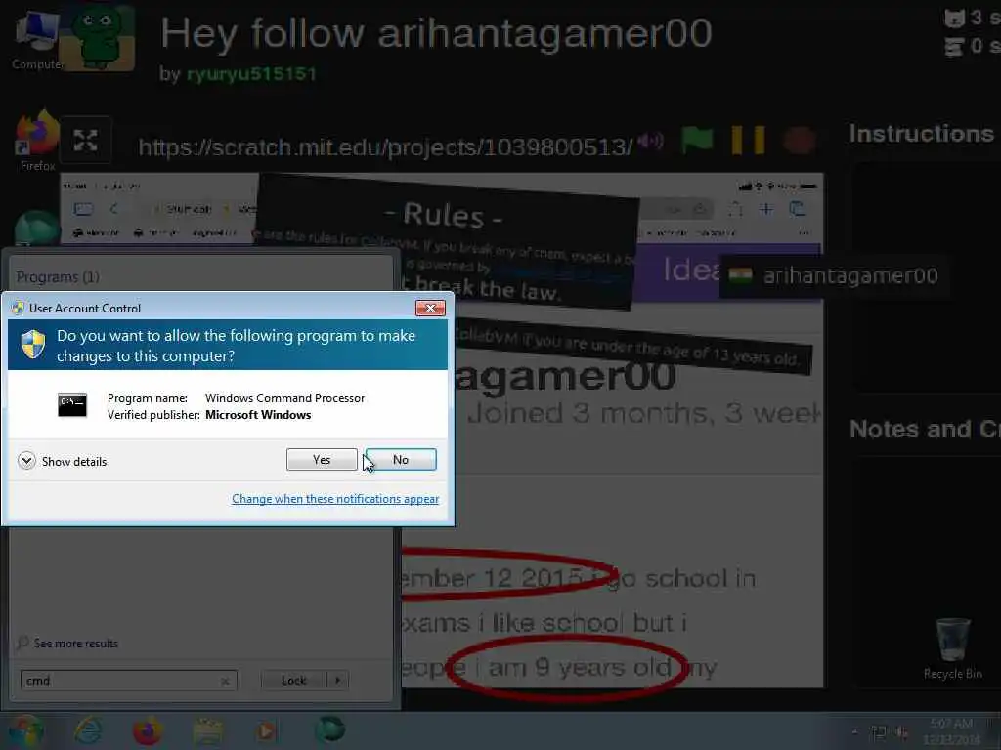The image size is (1001, 750).
Task: Open author ryuryu515151 profile link
Action: [251, 74]
